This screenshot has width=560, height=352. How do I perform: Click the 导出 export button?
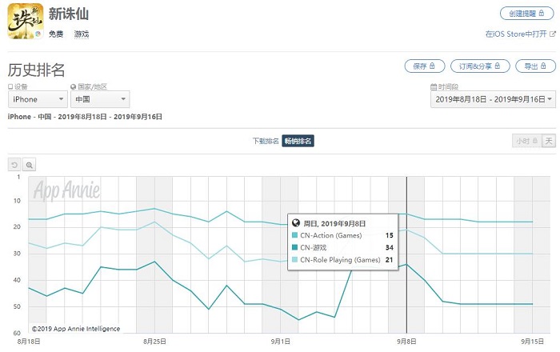535,66
